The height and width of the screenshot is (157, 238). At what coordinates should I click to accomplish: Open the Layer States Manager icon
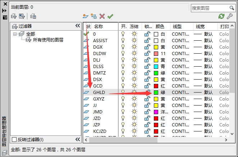[33, 16]
